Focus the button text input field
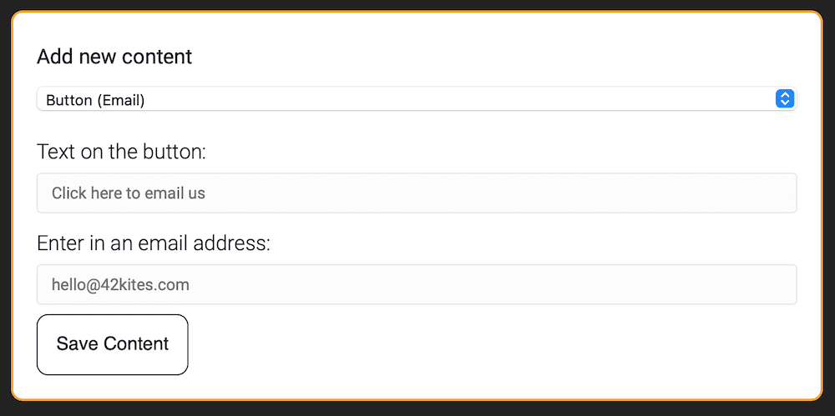Viewport: 835px width, 416px height. (416, 193)
